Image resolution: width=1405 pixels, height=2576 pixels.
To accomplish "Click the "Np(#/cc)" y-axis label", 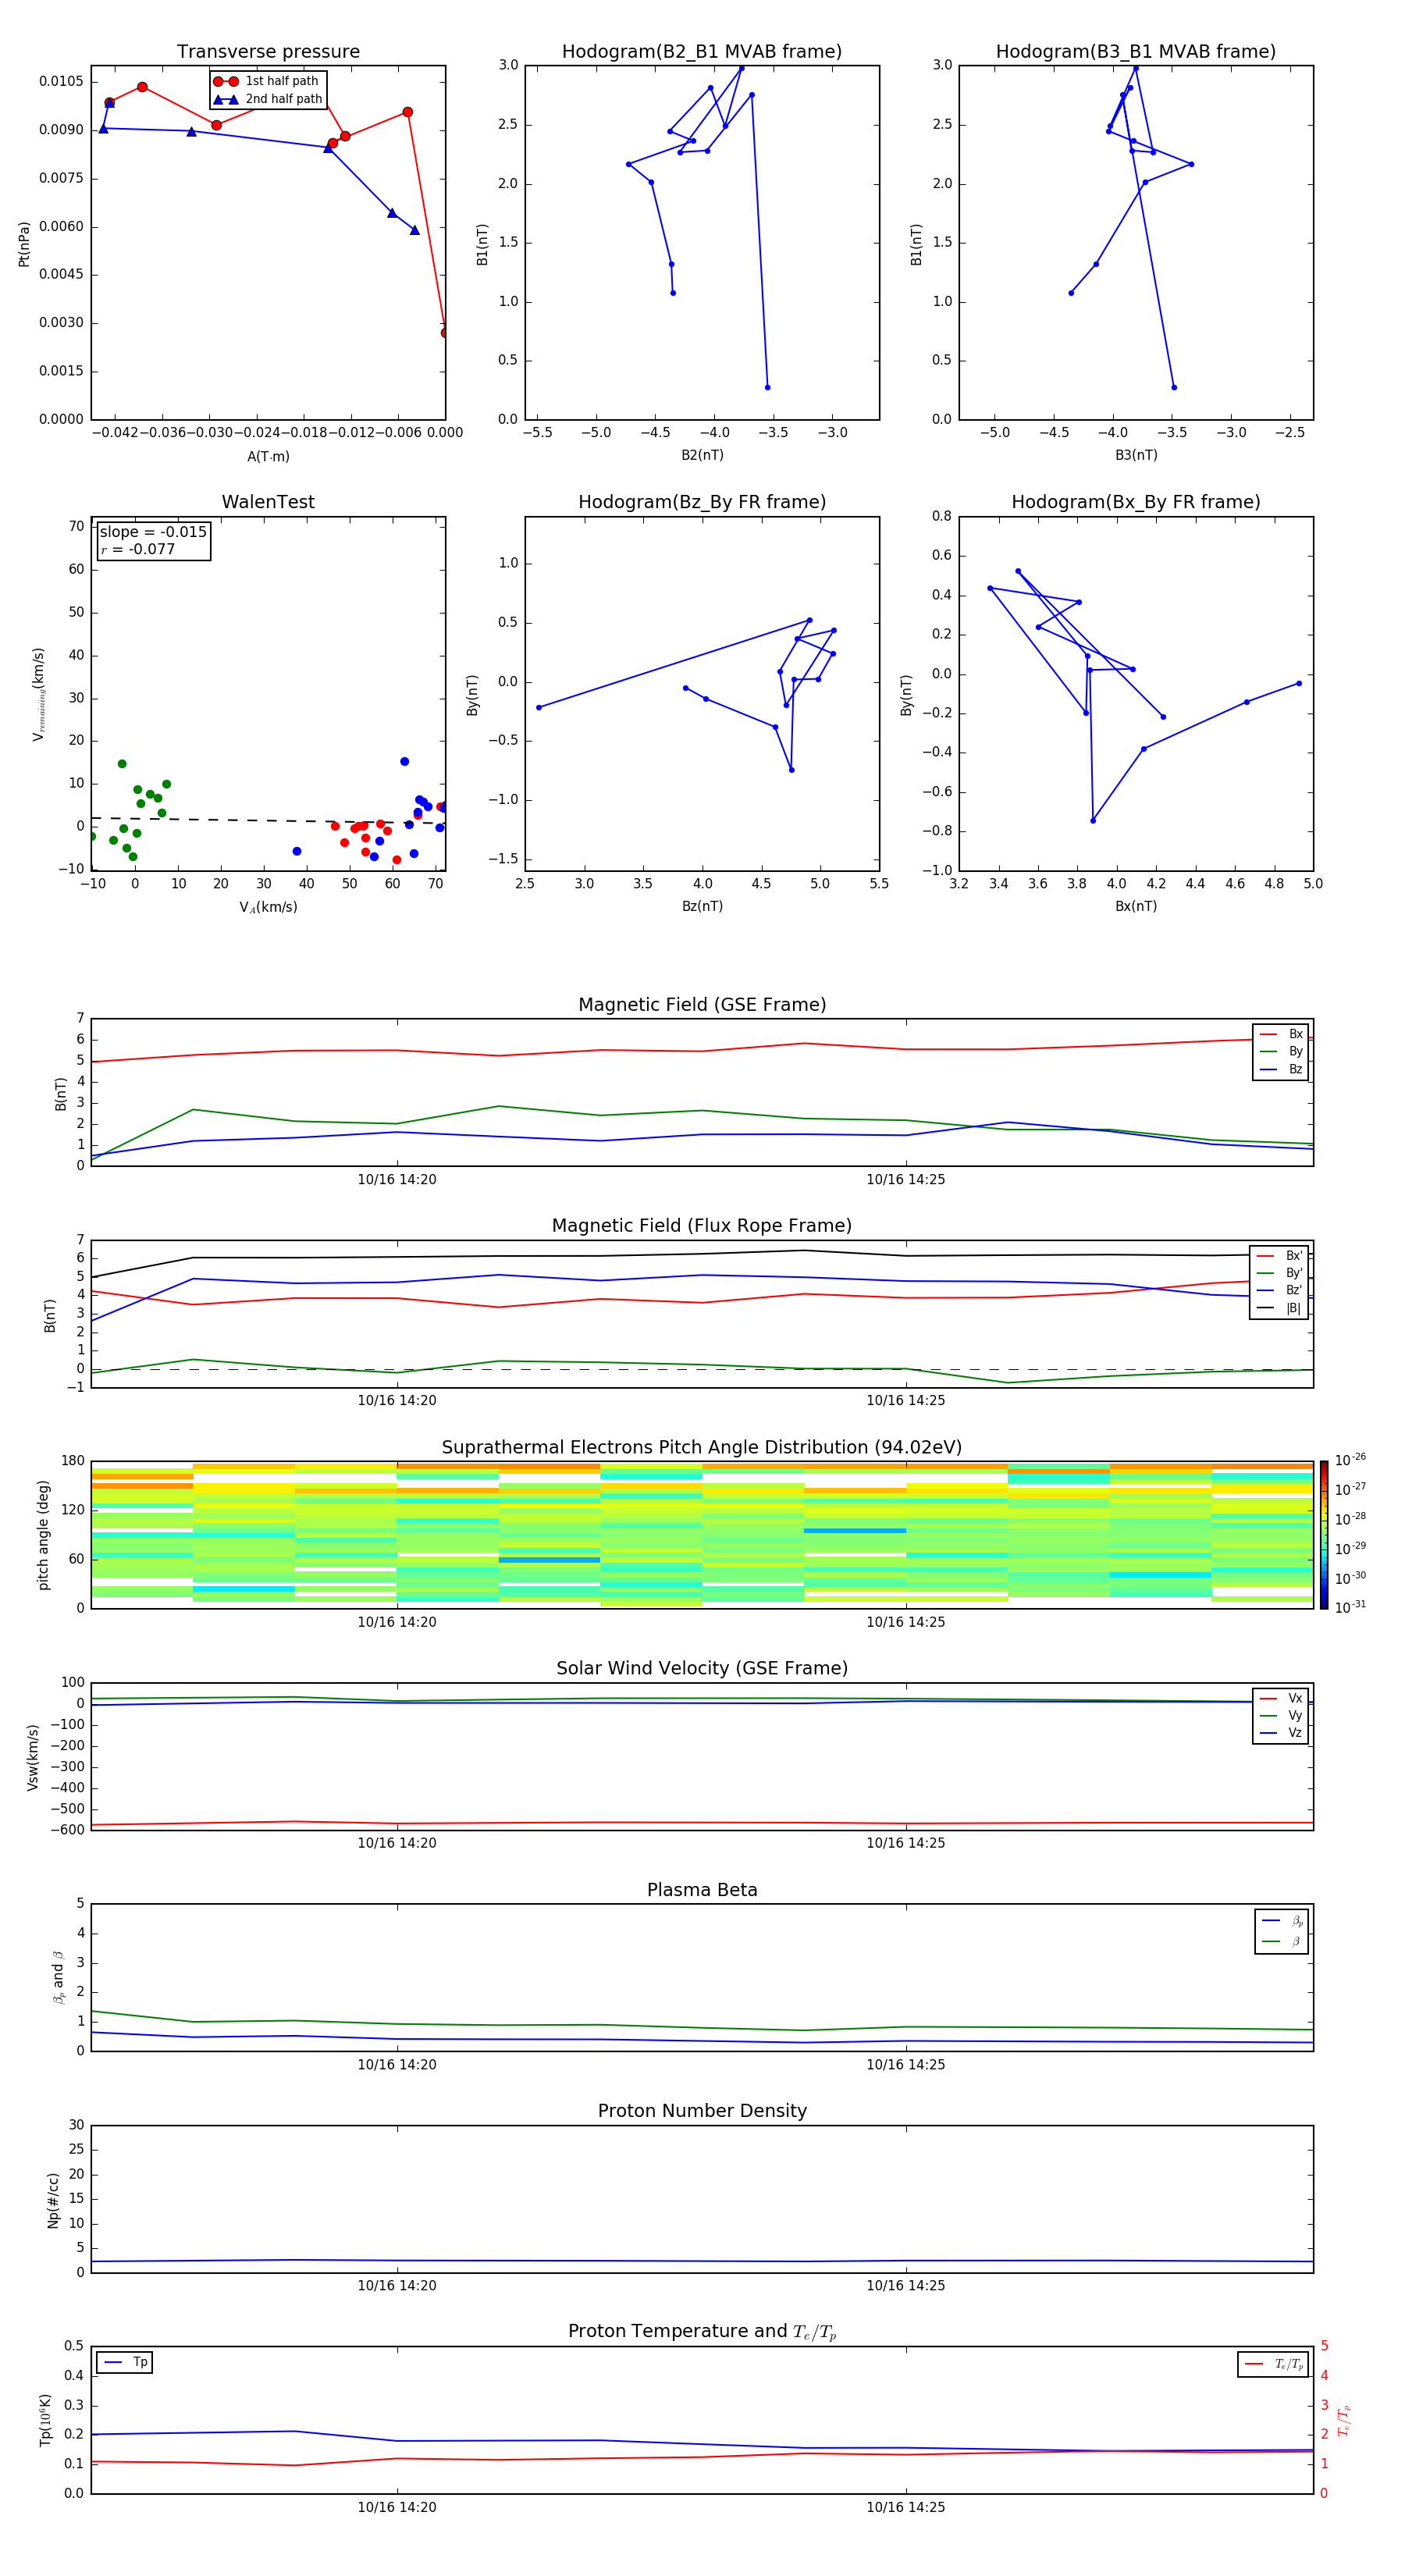I will pyautogui.click(x=53, y=2200).
